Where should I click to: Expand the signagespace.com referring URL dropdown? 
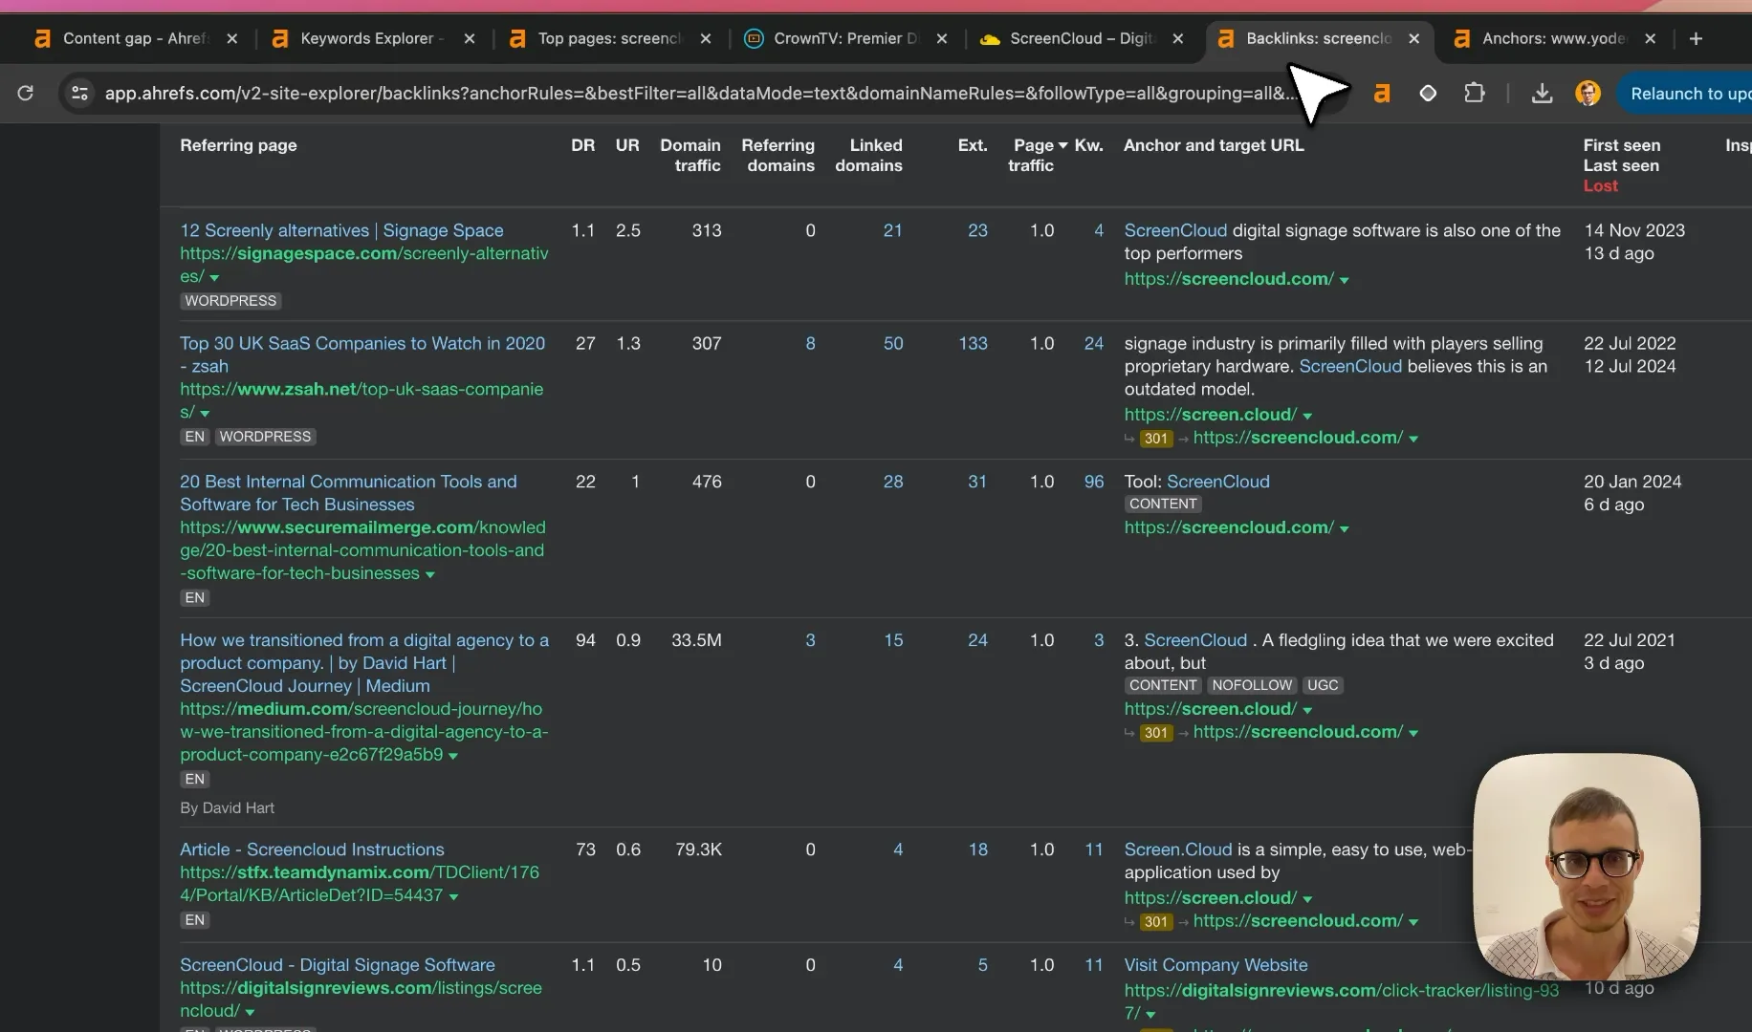214,277
